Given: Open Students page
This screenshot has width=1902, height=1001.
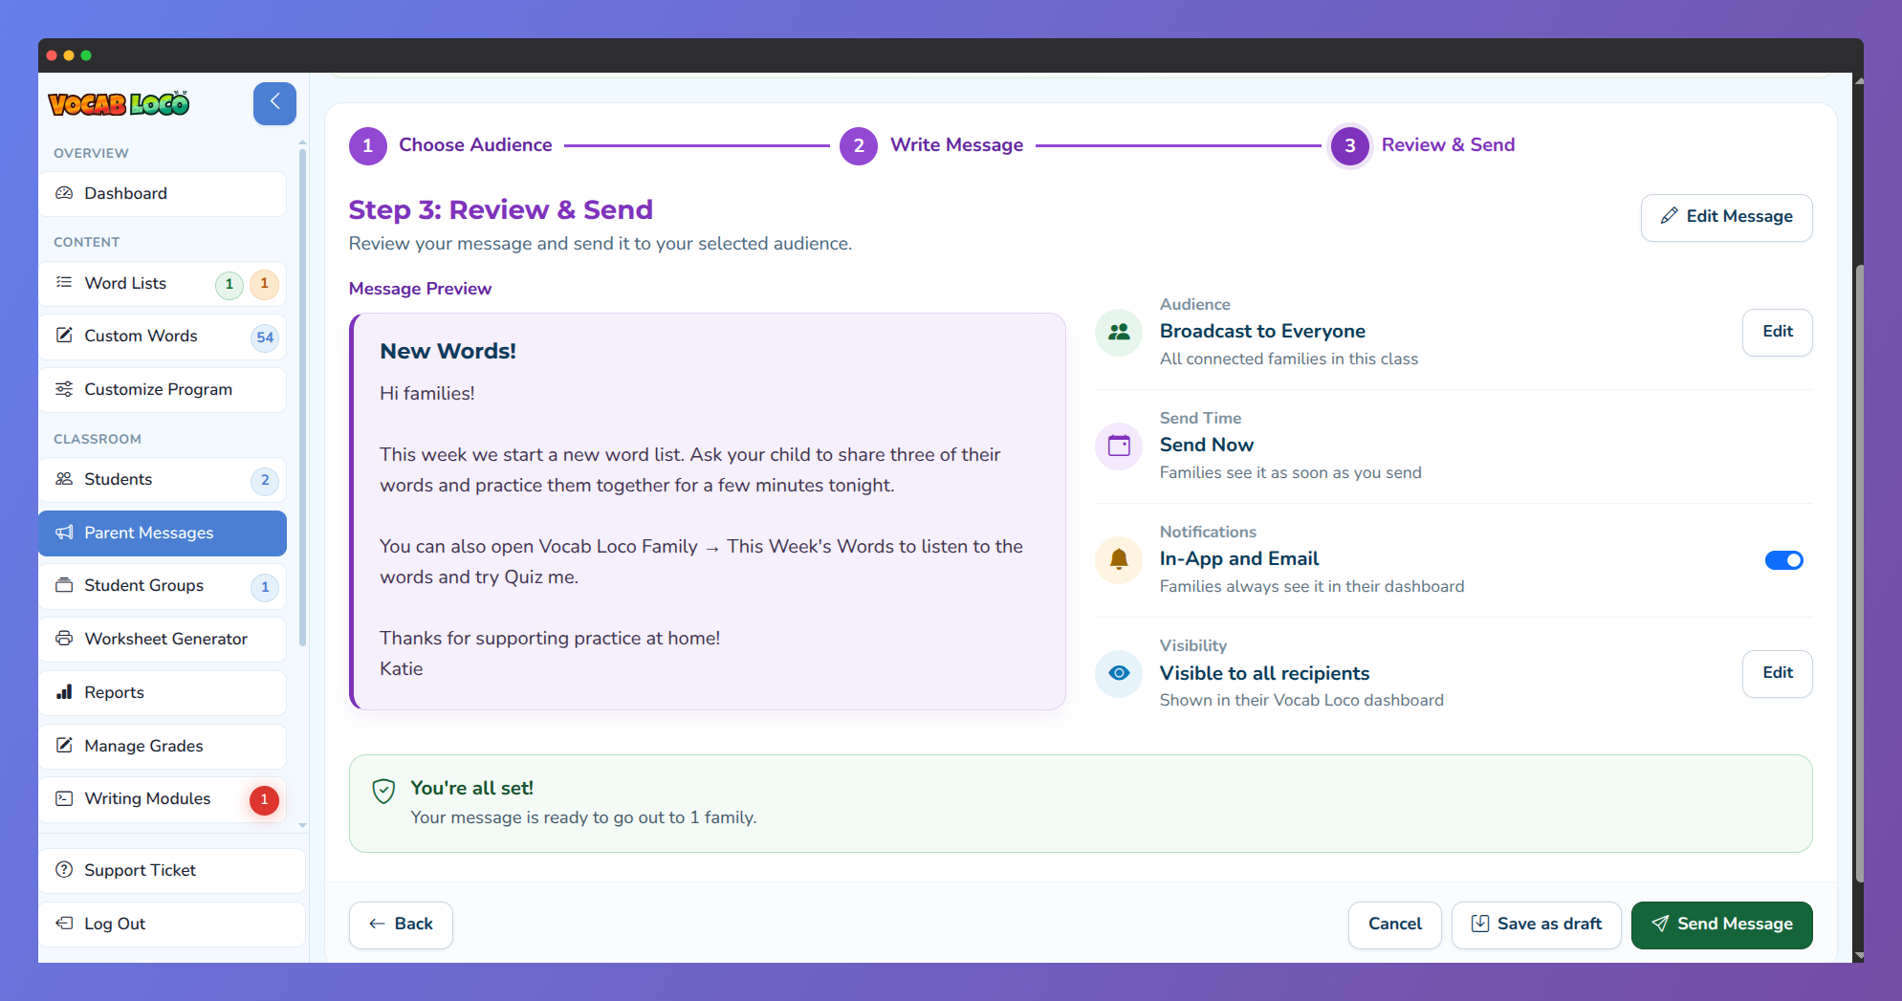Looking at the screenshot, I should click(x=163, y=480).
